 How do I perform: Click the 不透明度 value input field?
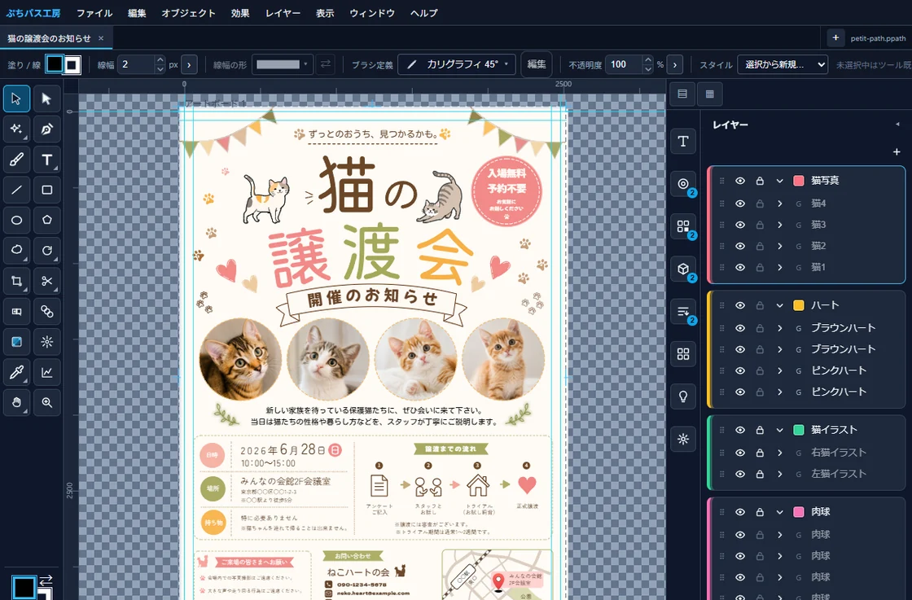coord(624,64)
